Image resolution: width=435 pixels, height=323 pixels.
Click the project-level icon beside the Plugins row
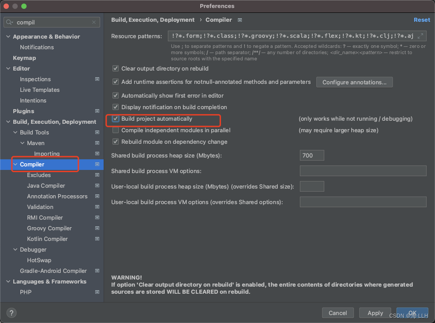[x=97, y=111]
